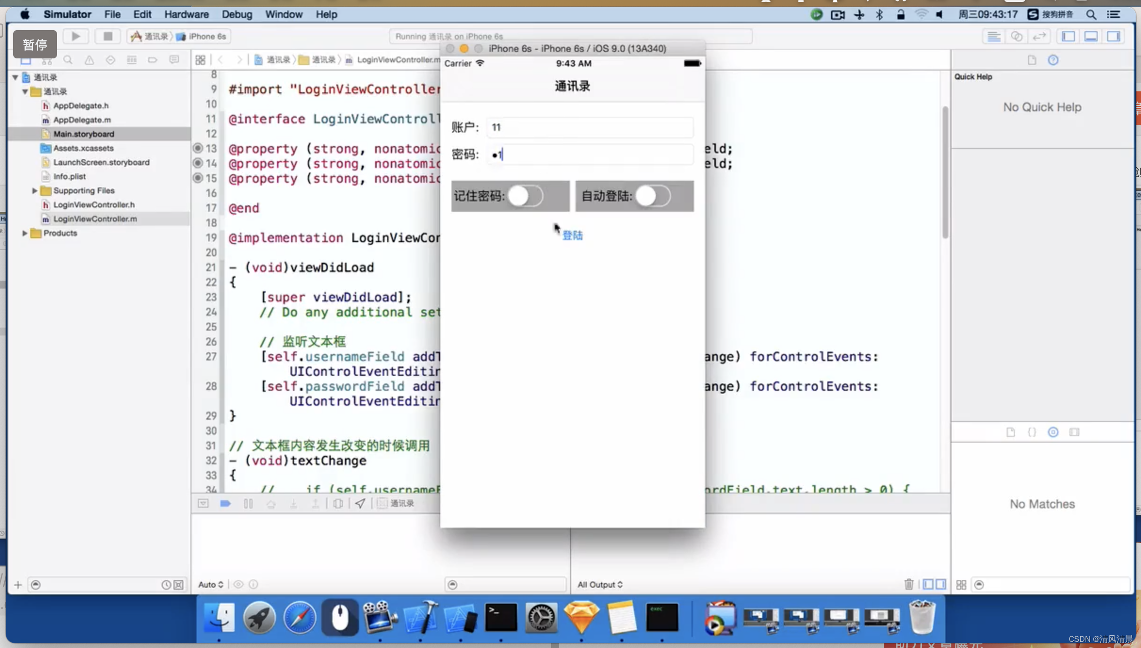Click the Run (play) button in Xcode toolbar
The height and width of the screenshot is (648, 1141).
click(76, 36)
